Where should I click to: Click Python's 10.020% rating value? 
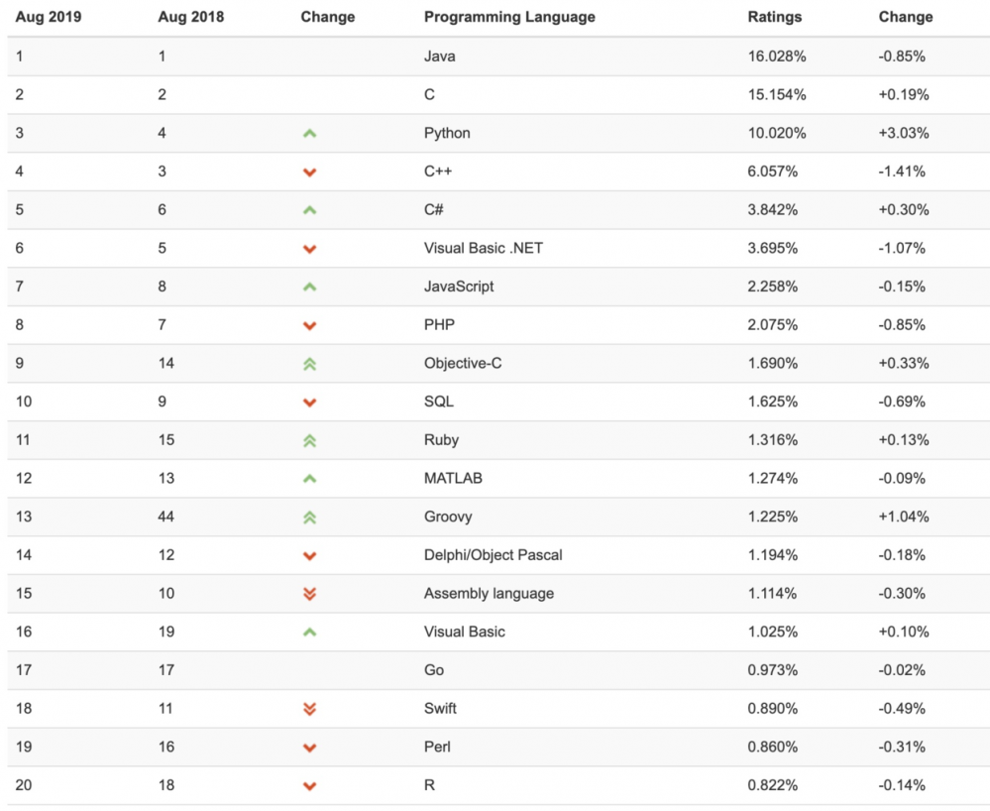777,133
